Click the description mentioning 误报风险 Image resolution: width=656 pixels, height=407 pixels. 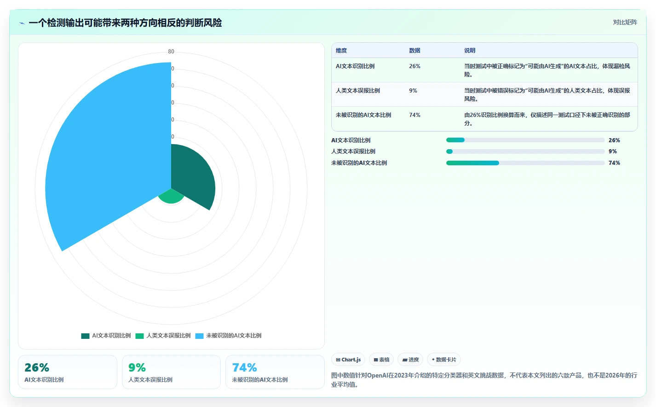(x=547, y=95)
